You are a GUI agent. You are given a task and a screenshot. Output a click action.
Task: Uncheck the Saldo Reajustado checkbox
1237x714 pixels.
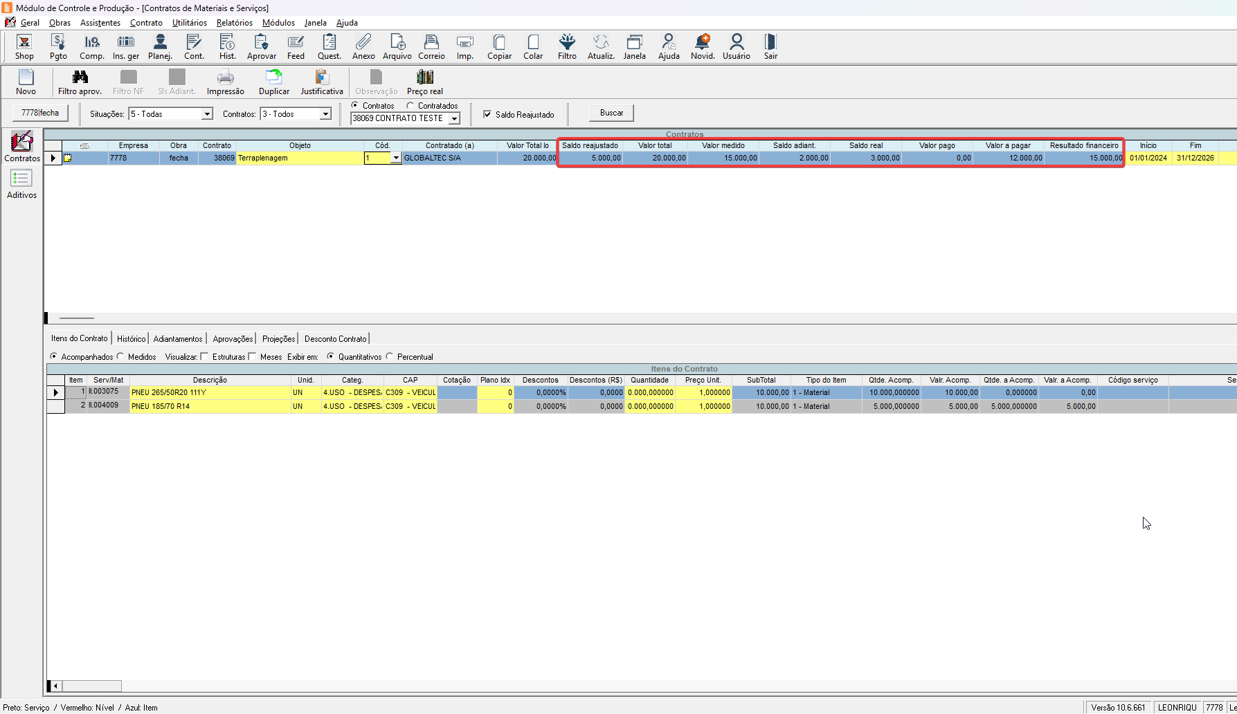click(487, 114)
